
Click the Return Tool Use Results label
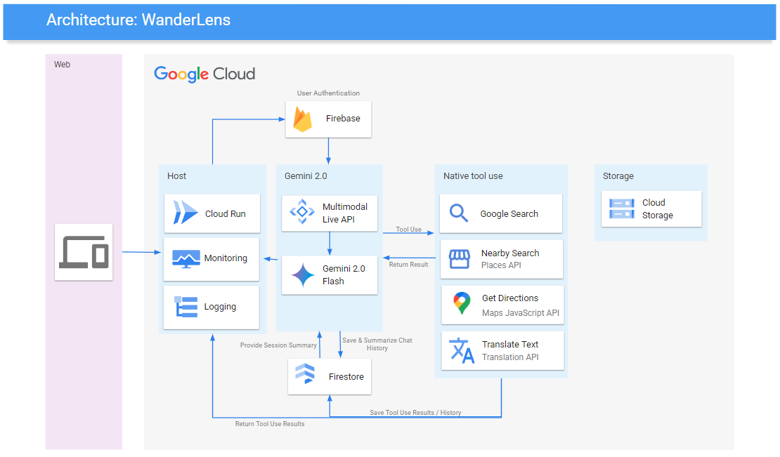point(270,424)
